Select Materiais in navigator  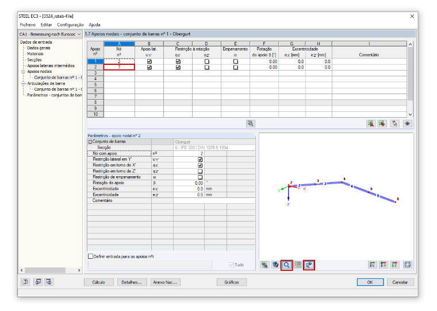point(35,54)
